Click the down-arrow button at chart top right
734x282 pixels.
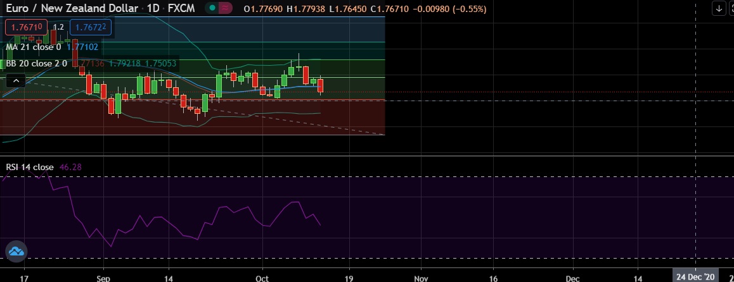[x=719, y=8]
